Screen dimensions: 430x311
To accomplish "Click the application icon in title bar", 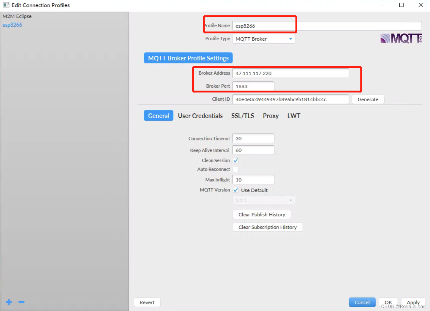I will coord(6,5).
